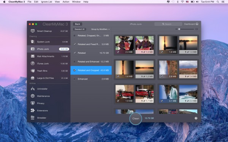
Task: Open the Privacy shield icon
Action: [33, 103]
